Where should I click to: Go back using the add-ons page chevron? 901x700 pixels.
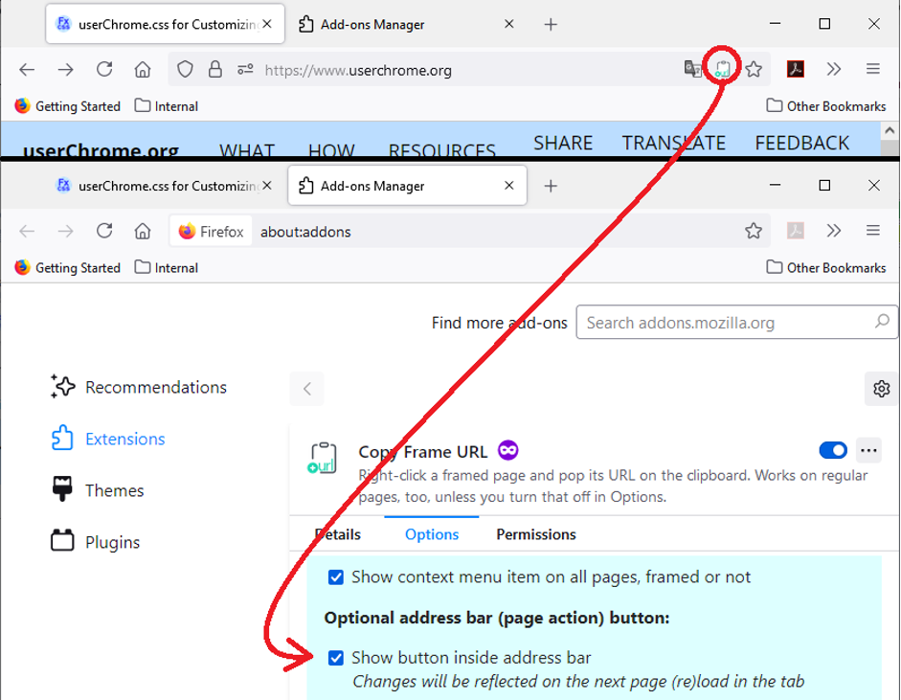click(x=307, y=389)
